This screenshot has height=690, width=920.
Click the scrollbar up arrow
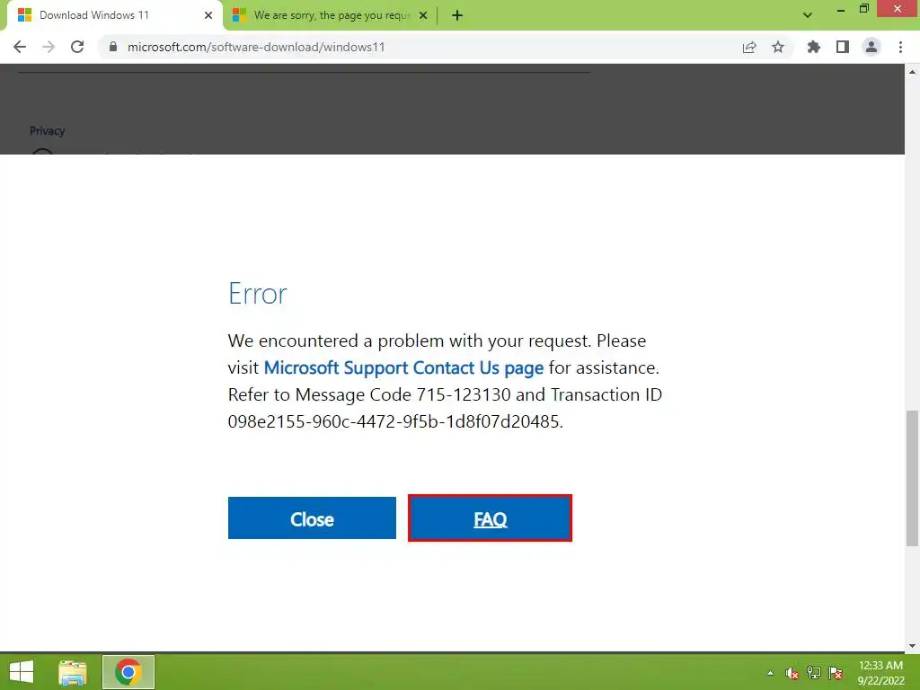click(912, 72)
